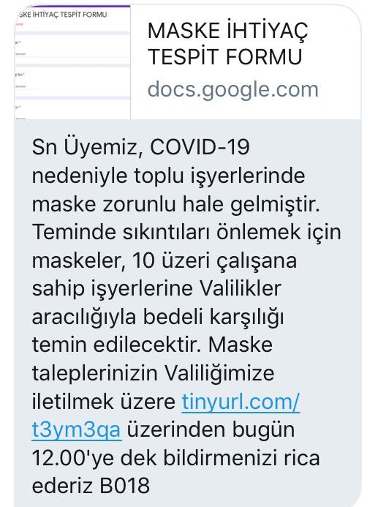Tap the t3ym3qa part of the link
378x507 pixels.
click(x=77, y=430)
